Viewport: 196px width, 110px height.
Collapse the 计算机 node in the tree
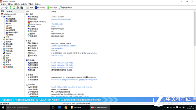click(2, 16)
